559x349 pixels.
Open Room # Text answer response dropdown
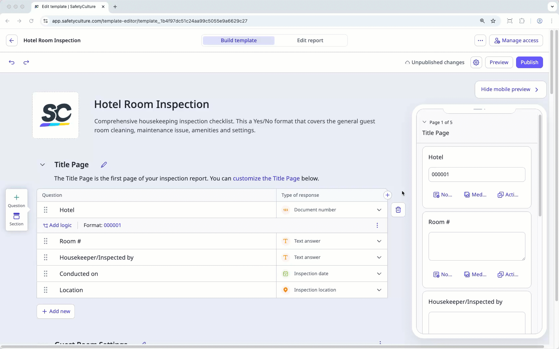332,241
